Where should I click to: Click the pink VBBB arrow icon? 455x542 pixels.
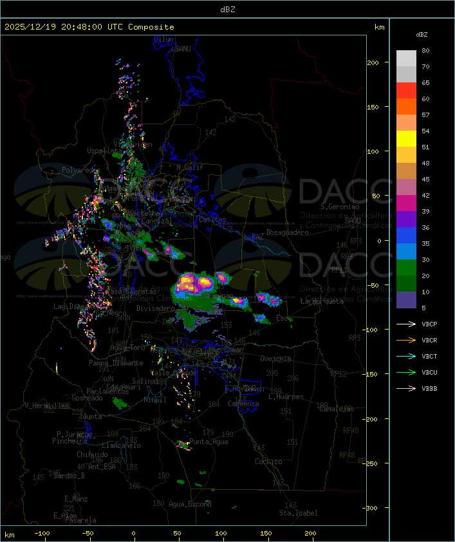tap(406, 388)
